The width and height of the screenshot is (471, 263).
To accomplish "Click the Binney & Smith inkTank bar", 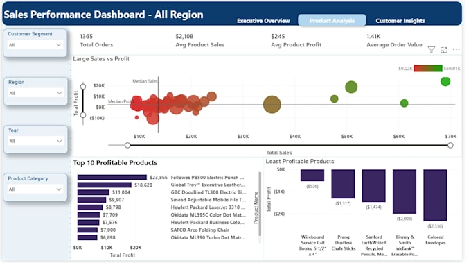I will (x=405, y=192).
